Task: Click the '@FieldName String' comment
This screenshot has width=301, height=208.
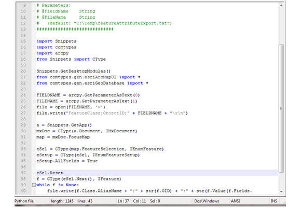Action: tap(66, 11)
